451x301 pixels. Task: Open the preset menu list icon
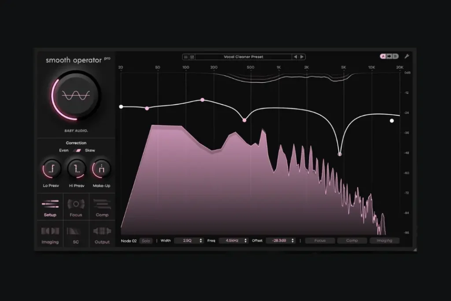tap(186, 57)
